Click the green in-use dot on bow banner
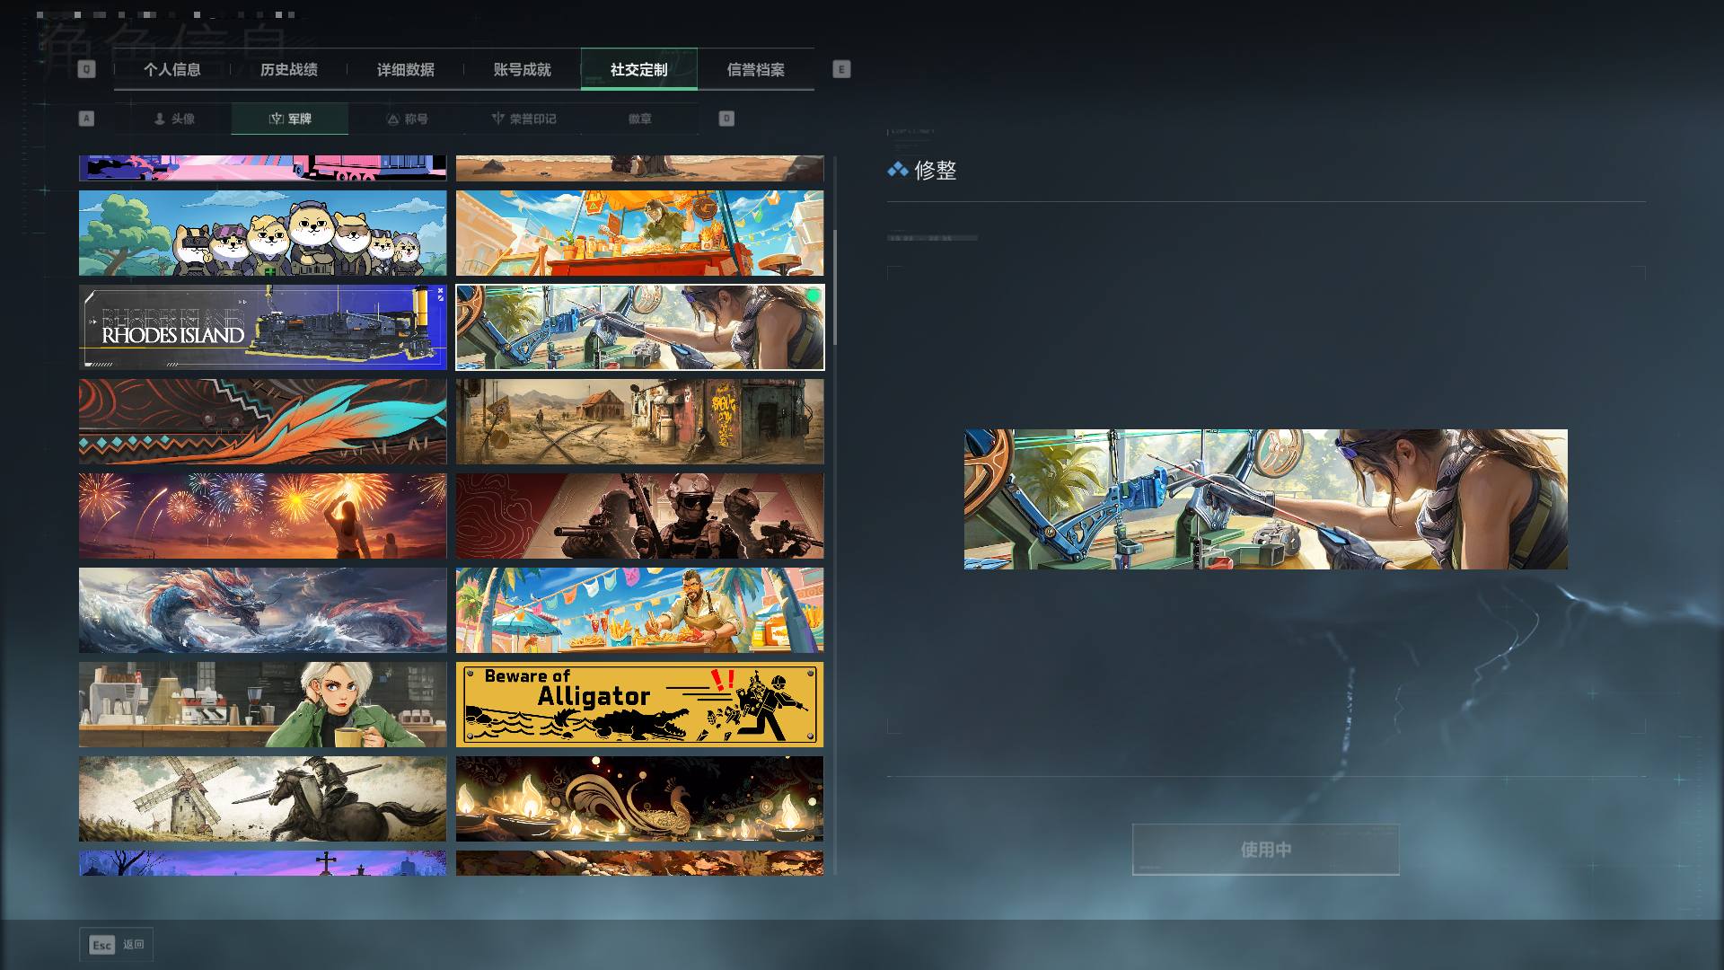This screenshot has height=970, width=1724. coord(814,295)
